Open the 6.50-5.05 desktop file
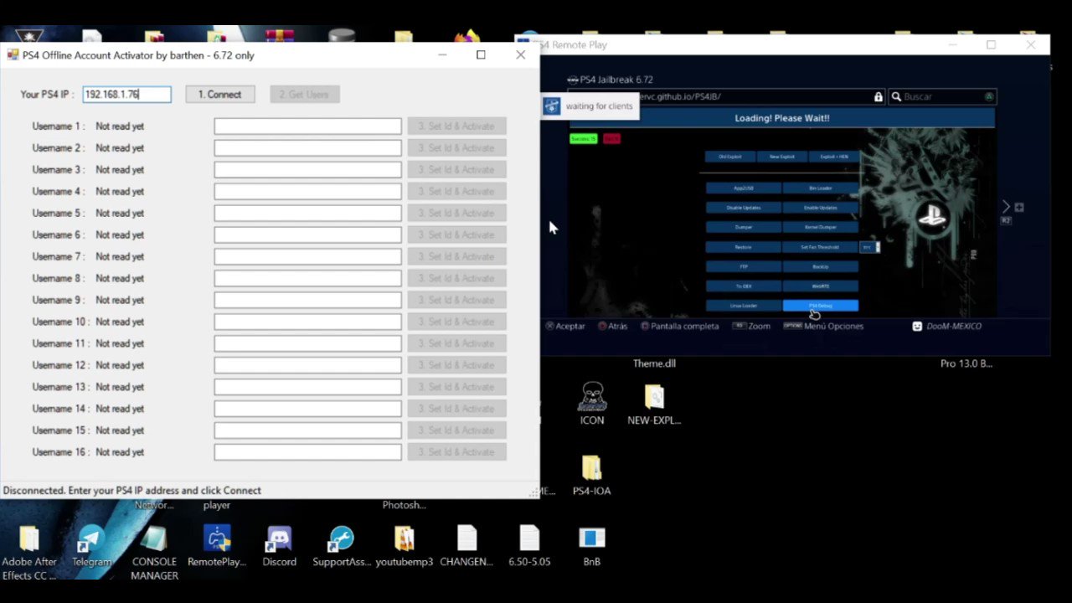Screen dimensions: 1072x603 [529, 547]
